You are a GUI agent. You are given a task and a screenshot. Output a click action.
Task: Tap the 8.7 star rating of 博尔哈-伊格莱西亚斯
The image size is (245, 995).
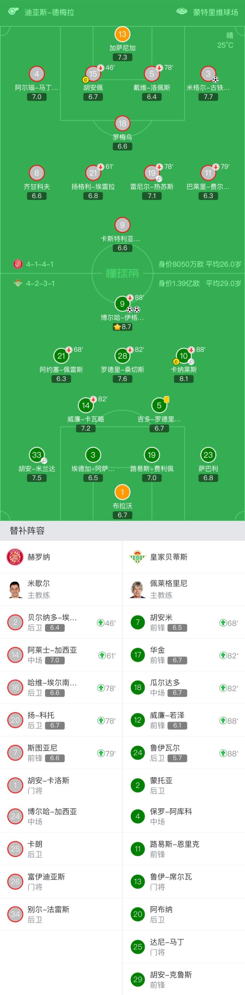tap(122, 327)
